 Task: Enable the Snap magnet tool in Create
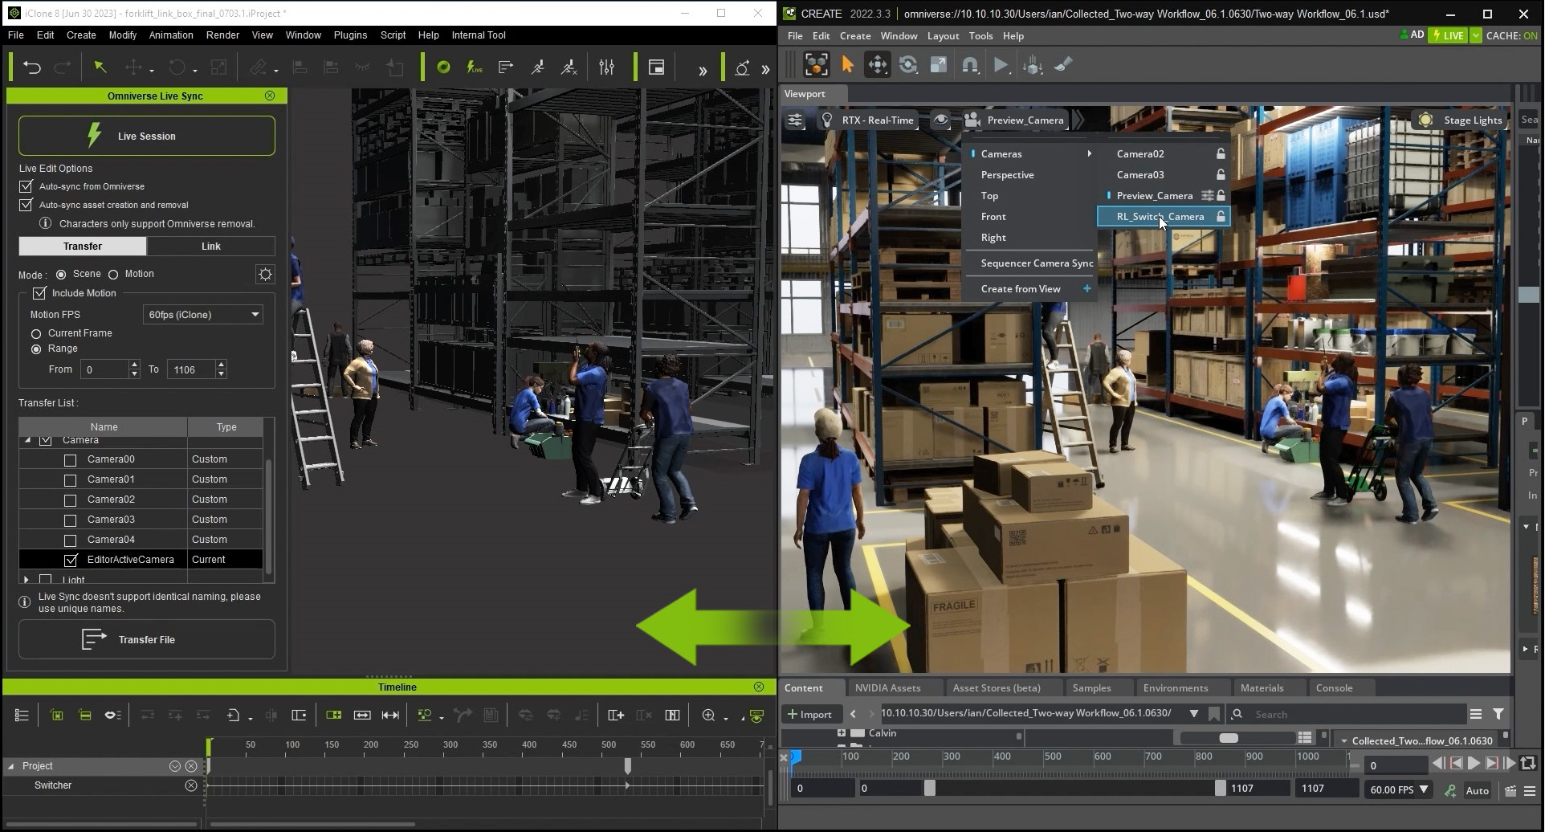[970, 64]
